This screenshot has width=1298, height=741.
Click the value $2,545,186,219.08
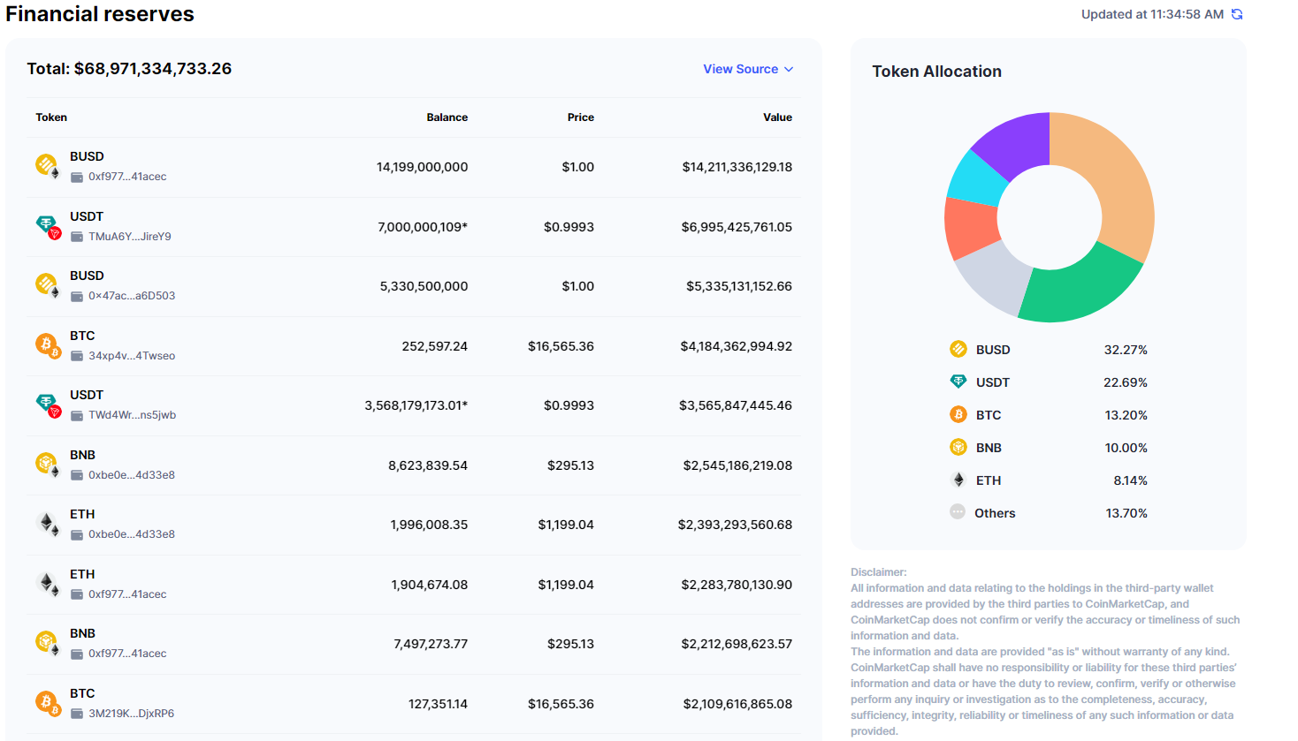737,465
